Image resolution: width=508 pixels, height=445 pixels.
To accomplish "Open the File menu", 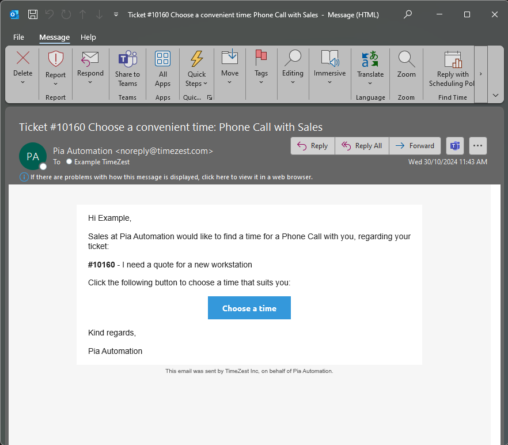I will tap(18, 37).
